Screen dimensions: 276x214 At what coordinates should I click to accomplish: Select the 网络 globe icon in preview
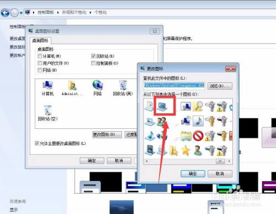pyautogui.click(x=98, y=88)
